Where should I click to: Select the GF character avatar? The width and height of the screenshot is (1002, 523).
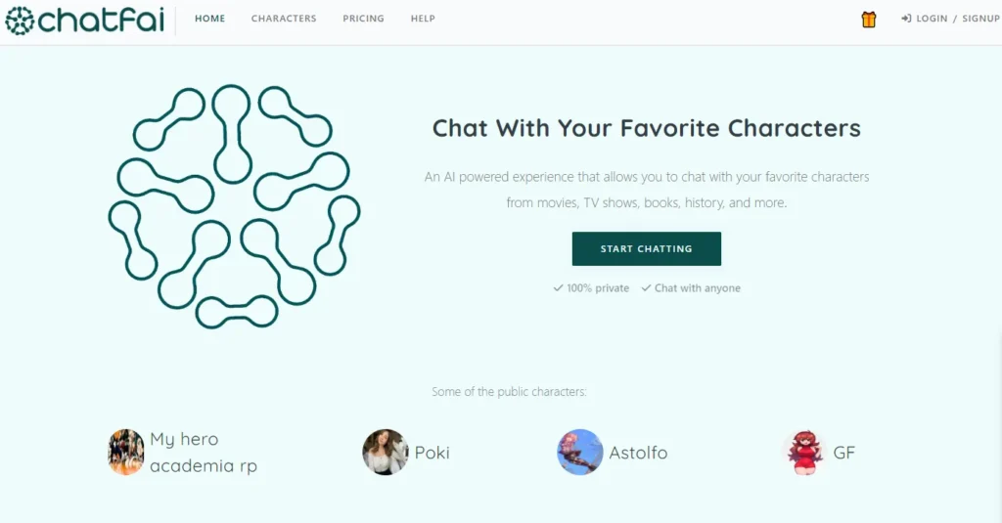(x=804, y=453)
